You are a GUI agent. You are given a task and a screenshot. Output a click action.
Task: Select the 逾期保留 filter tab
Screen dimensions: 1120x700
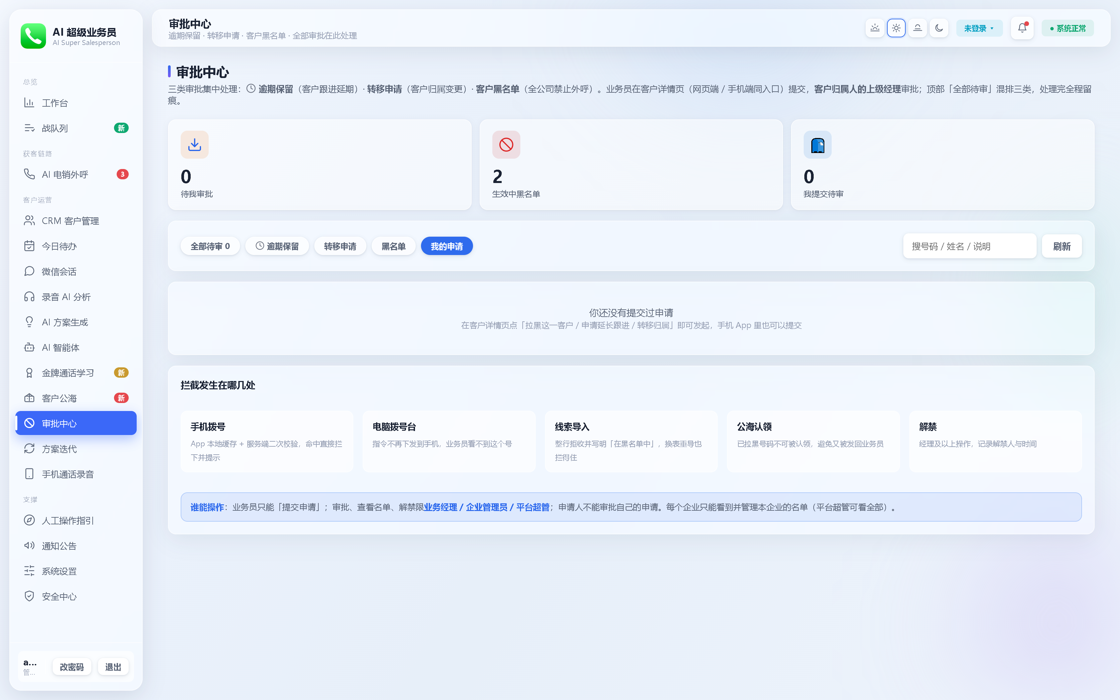pyautogui.click(x=277, y=246)
